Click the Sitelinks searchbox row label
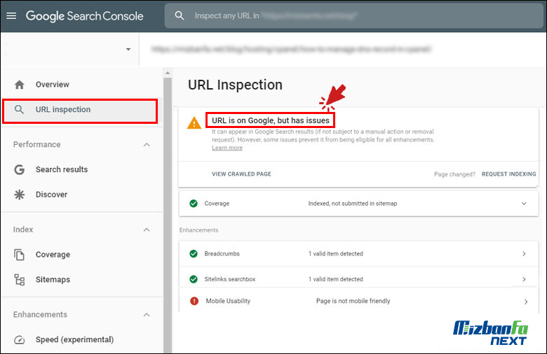 click(x=230, y=279)
